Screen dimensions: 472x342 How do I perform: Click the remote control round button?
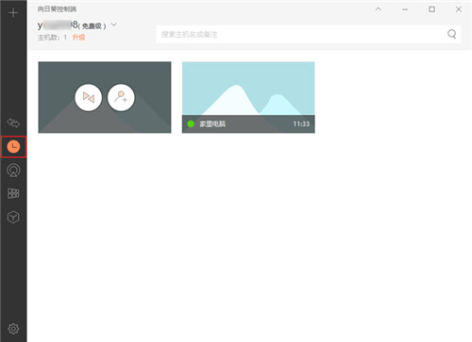[89, 97]
